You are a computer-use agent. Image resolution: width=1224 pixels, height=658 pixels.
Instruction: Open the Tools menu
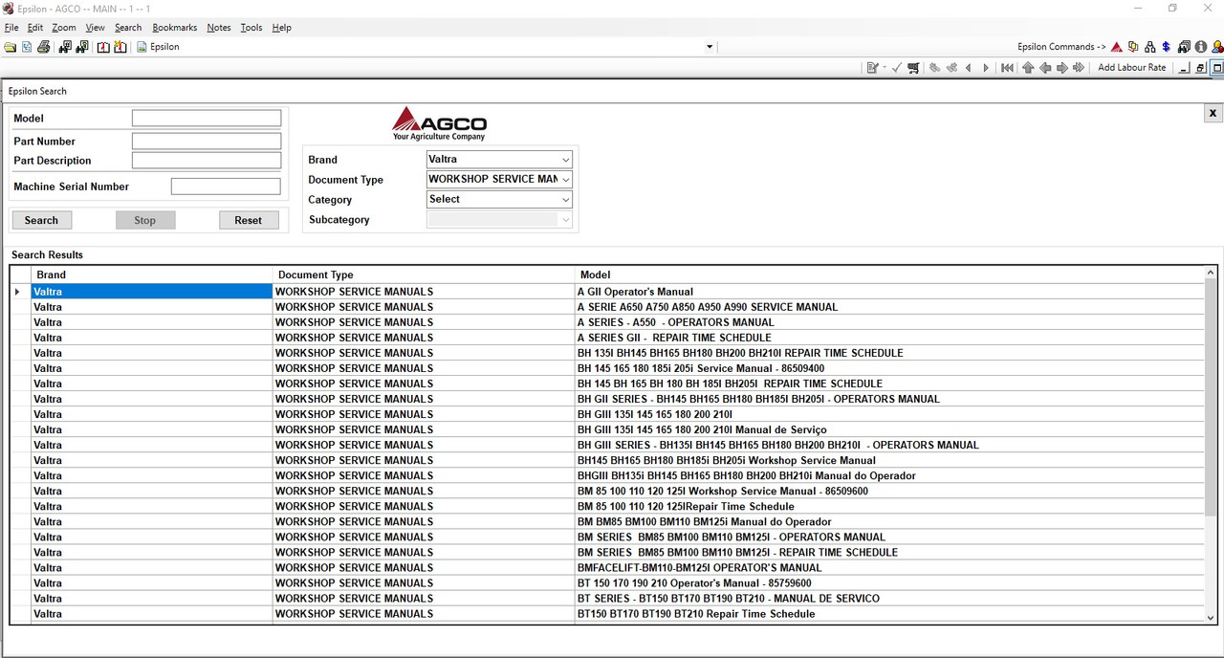(x=251, y=28)
